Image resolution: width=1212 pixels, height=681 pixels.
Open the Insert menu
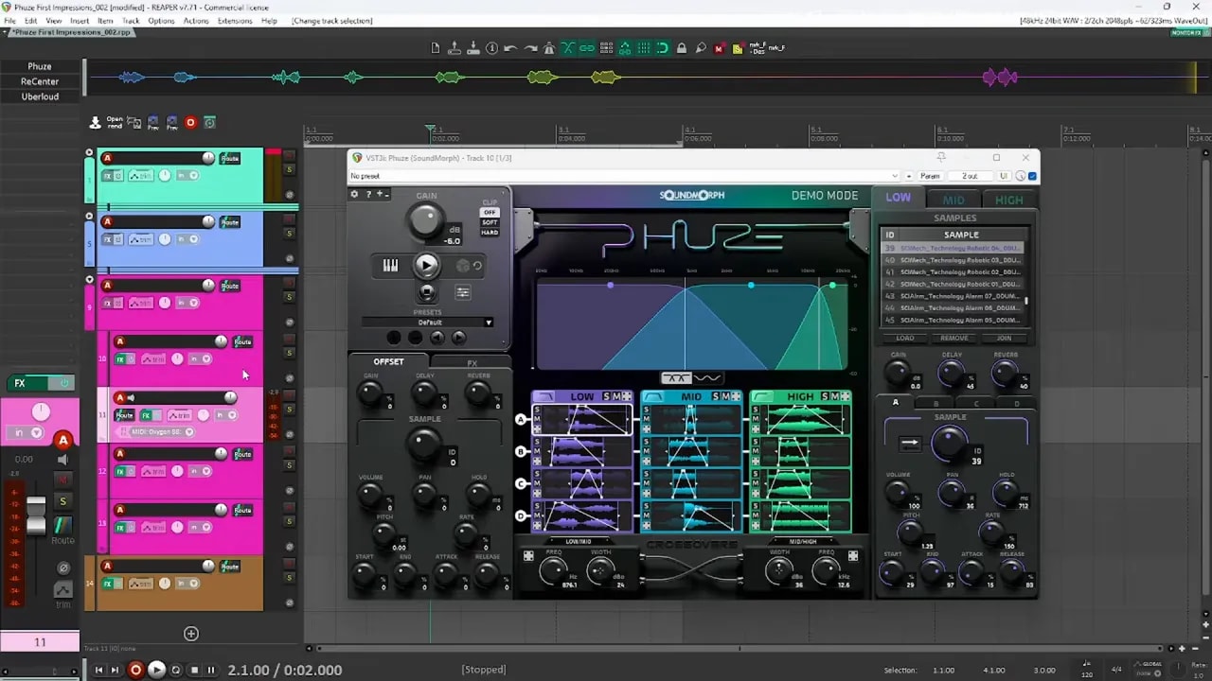tap(80, 20)
